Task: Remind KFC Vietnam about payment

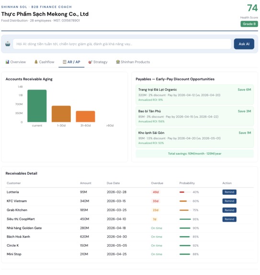Action: click(229, 201)
